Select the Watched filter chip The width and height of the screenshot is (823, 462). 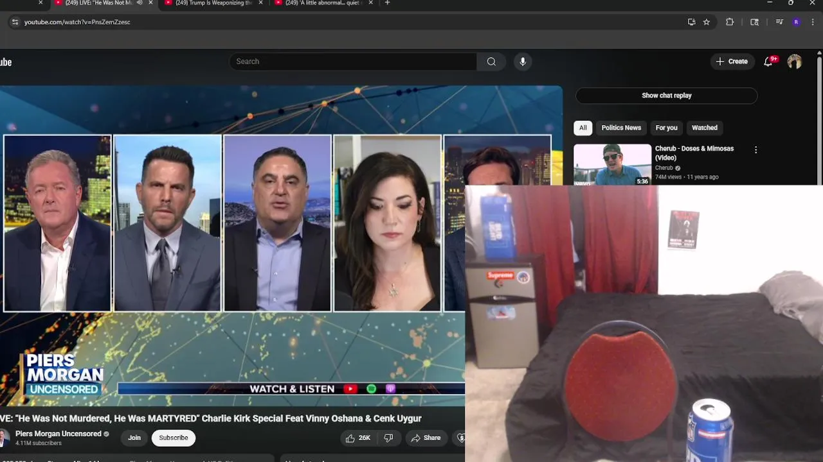click(x=704, y=128)
